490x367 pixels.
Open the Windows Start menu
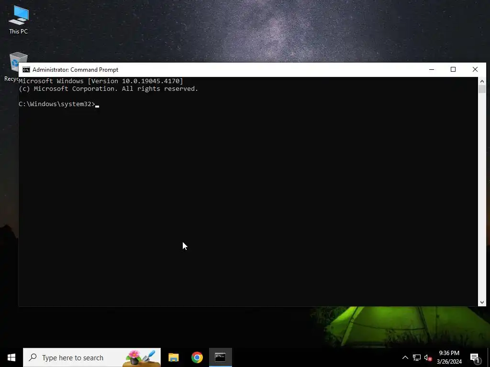[x=11, y=357]
